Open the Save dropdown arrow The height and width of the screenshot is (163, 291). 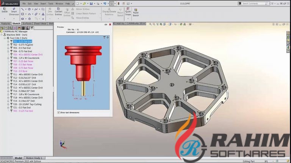coord(94,3)
